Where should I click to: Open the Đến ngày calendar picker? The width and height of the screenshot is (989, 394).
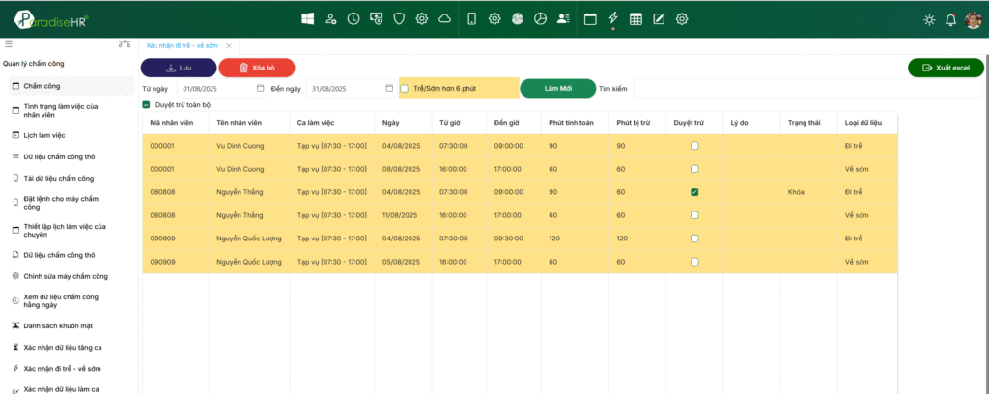[389, 88]
